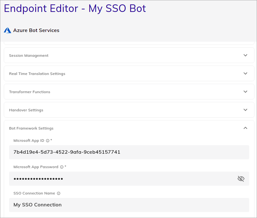Toggle password visibility eye icon
The height and width of the screenshot is (218, 257).
click(x=241, y=178)
